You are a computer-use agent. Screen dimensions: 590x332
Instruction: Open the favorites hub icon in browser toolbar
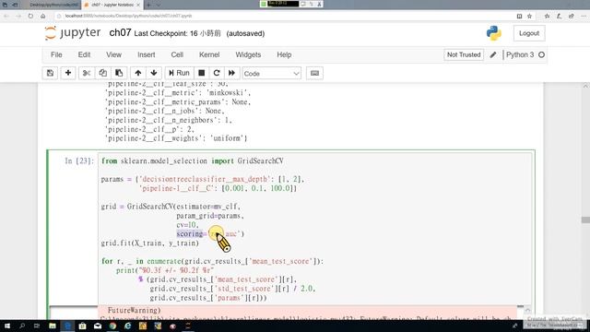[547, 16]
